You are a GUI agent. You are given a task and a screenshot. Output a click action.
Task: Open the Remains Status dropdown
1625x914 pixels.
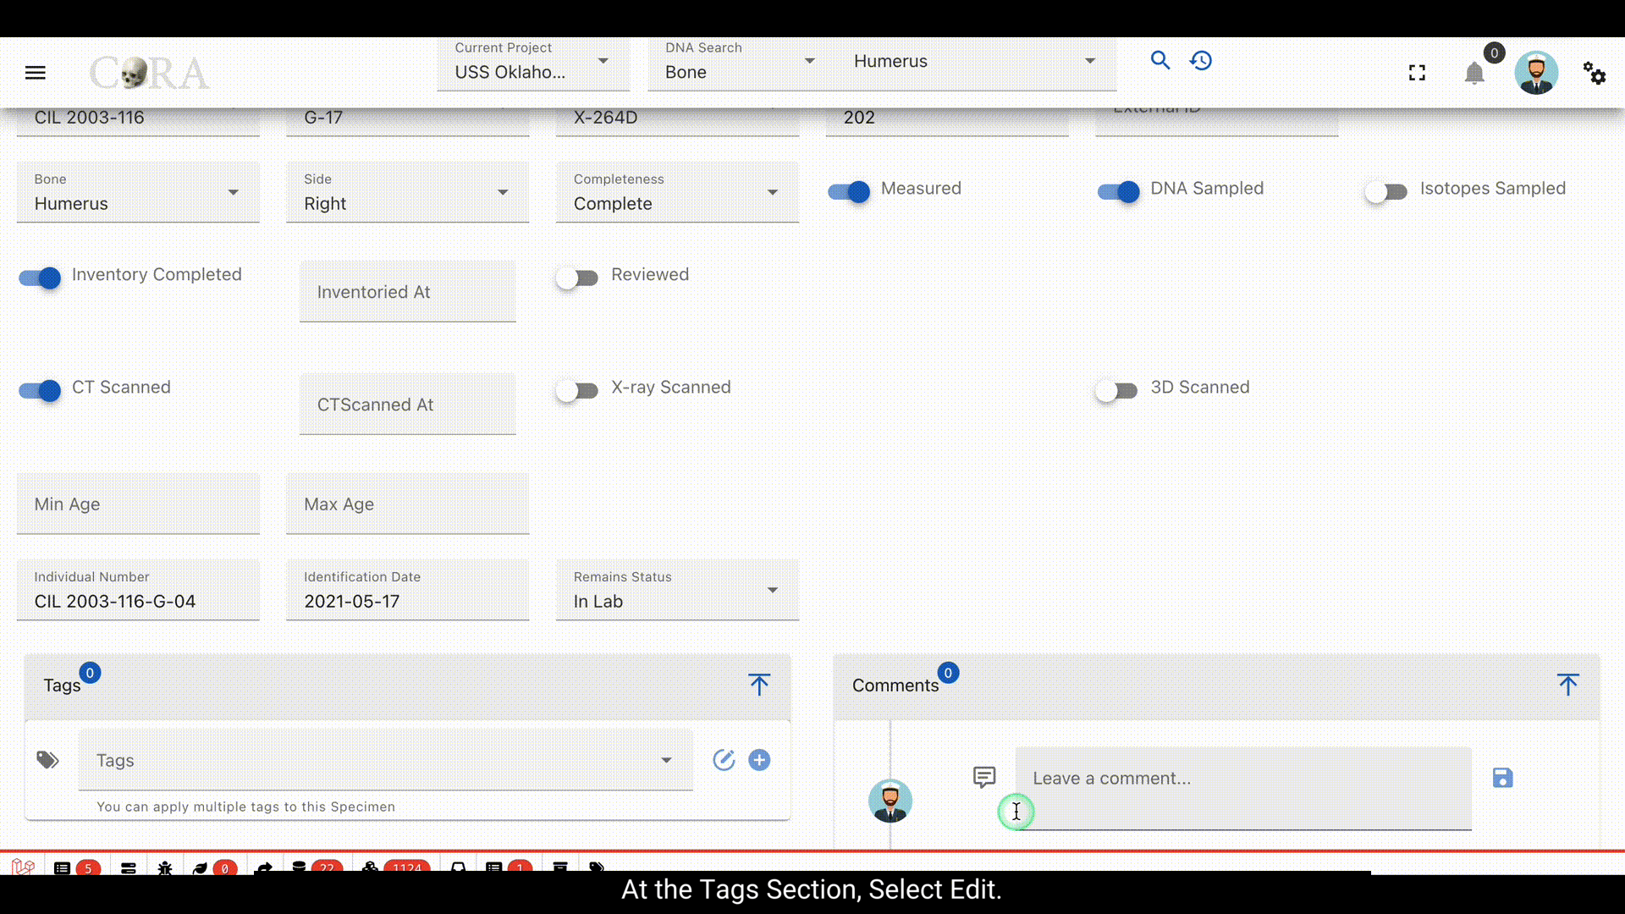pos(677,590)
